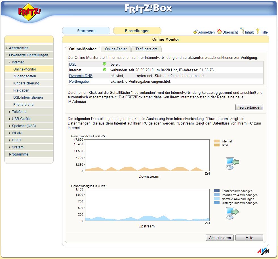Click the IPTV legend color swatch

click(x=217, y=145)
